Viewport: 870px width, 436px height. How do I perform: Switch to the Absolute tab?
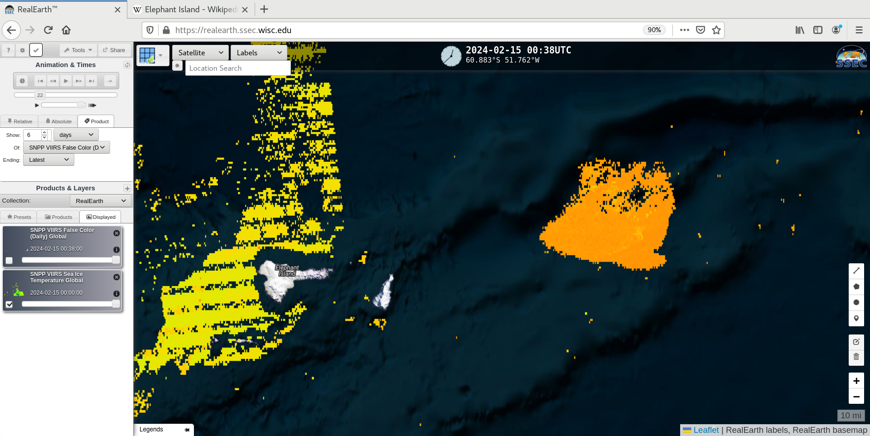point(58,121)
